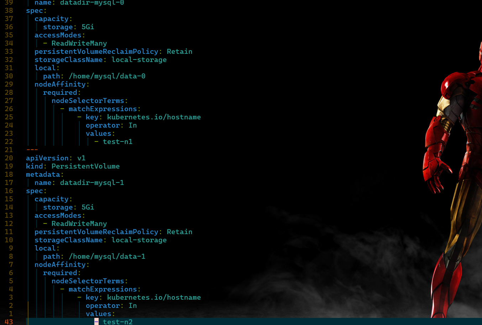
Task: Click "nodeSelectorTerms:" on line 27
Action: pos(90,100)
